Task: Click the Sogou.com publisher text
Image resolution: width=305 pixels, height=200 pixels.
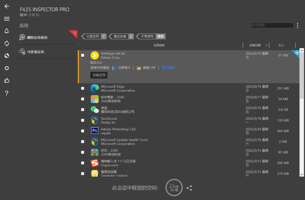Action: pos(109,165)
